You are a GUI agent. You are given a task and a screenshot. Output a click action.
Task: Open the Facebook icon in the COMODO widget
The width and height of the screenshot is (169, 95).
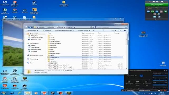[x=159, y=17]
